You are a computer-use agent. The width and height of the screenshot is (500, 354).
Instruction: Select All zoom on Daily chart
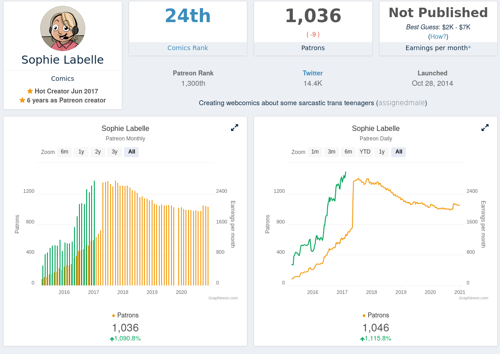pos(399,152)
